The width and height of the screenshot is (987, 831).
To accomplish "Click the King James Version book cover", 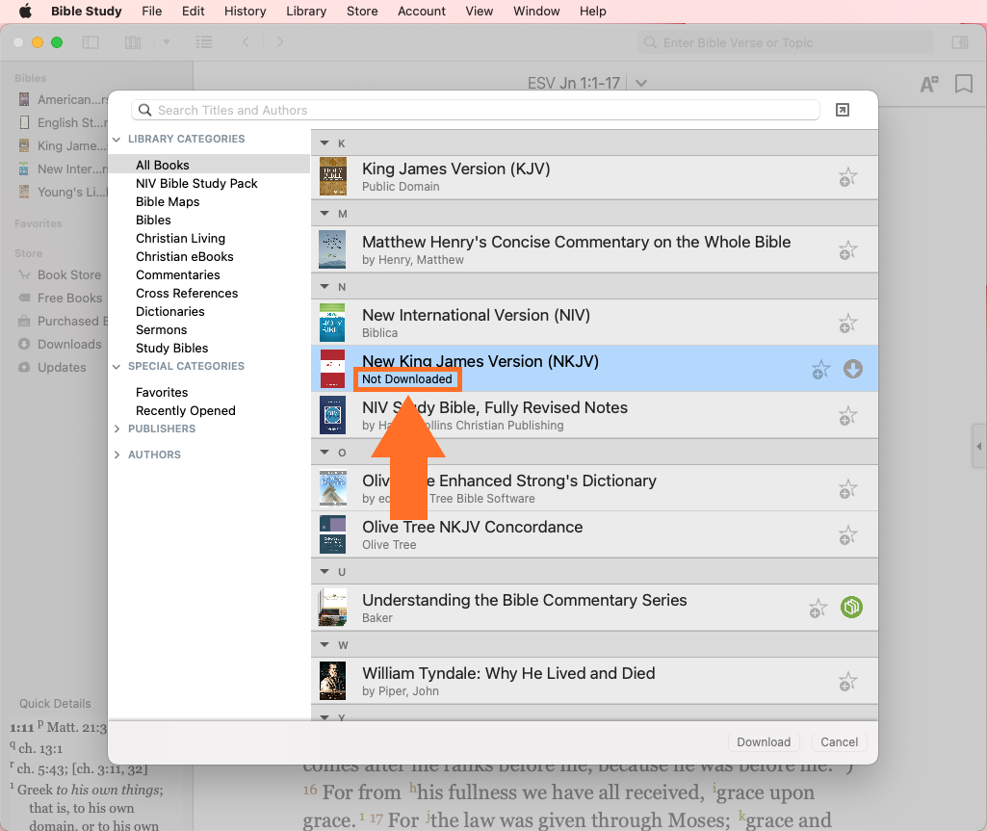I will point(332,177).
